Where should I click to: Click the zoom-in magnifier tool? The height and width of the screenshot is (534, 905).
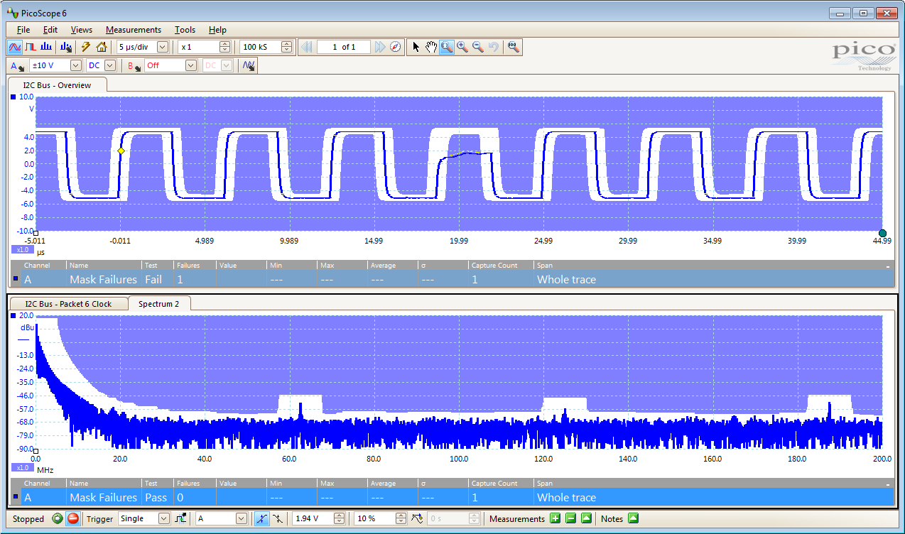tap(462, 47)
